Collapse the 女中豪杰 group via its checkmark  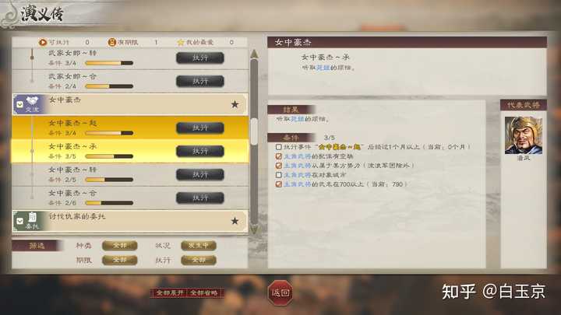pyautogui.click(x=19, y=104)
